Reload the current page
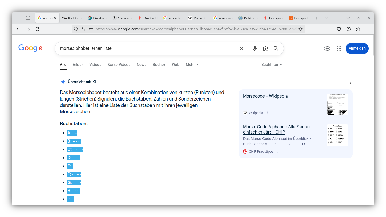The width and height of the screenshot is (386, 217). click(x=38, y=29)
